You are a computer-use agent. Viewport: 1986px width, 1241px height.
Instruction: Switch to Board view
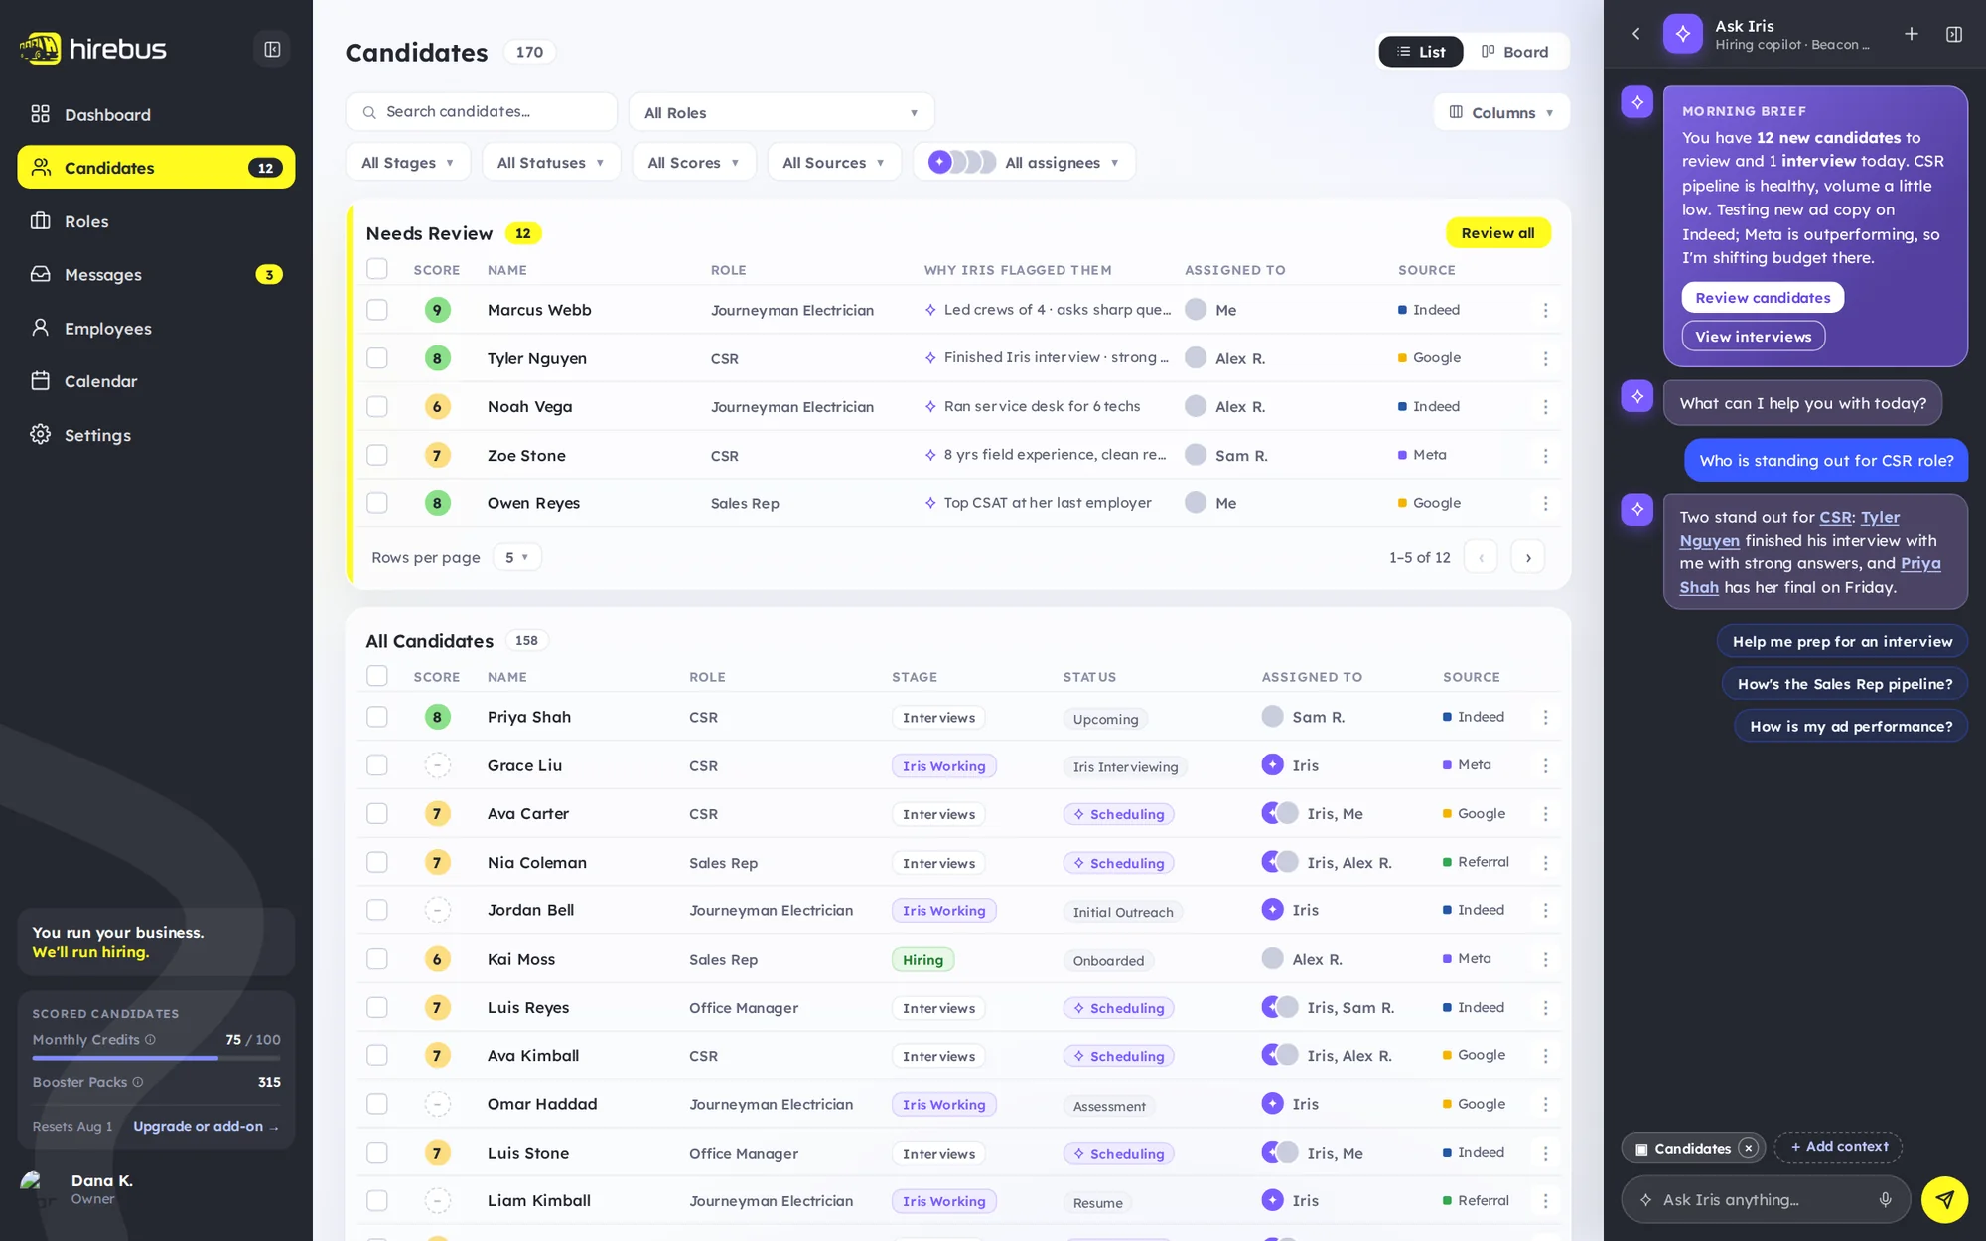[1515, 52]
